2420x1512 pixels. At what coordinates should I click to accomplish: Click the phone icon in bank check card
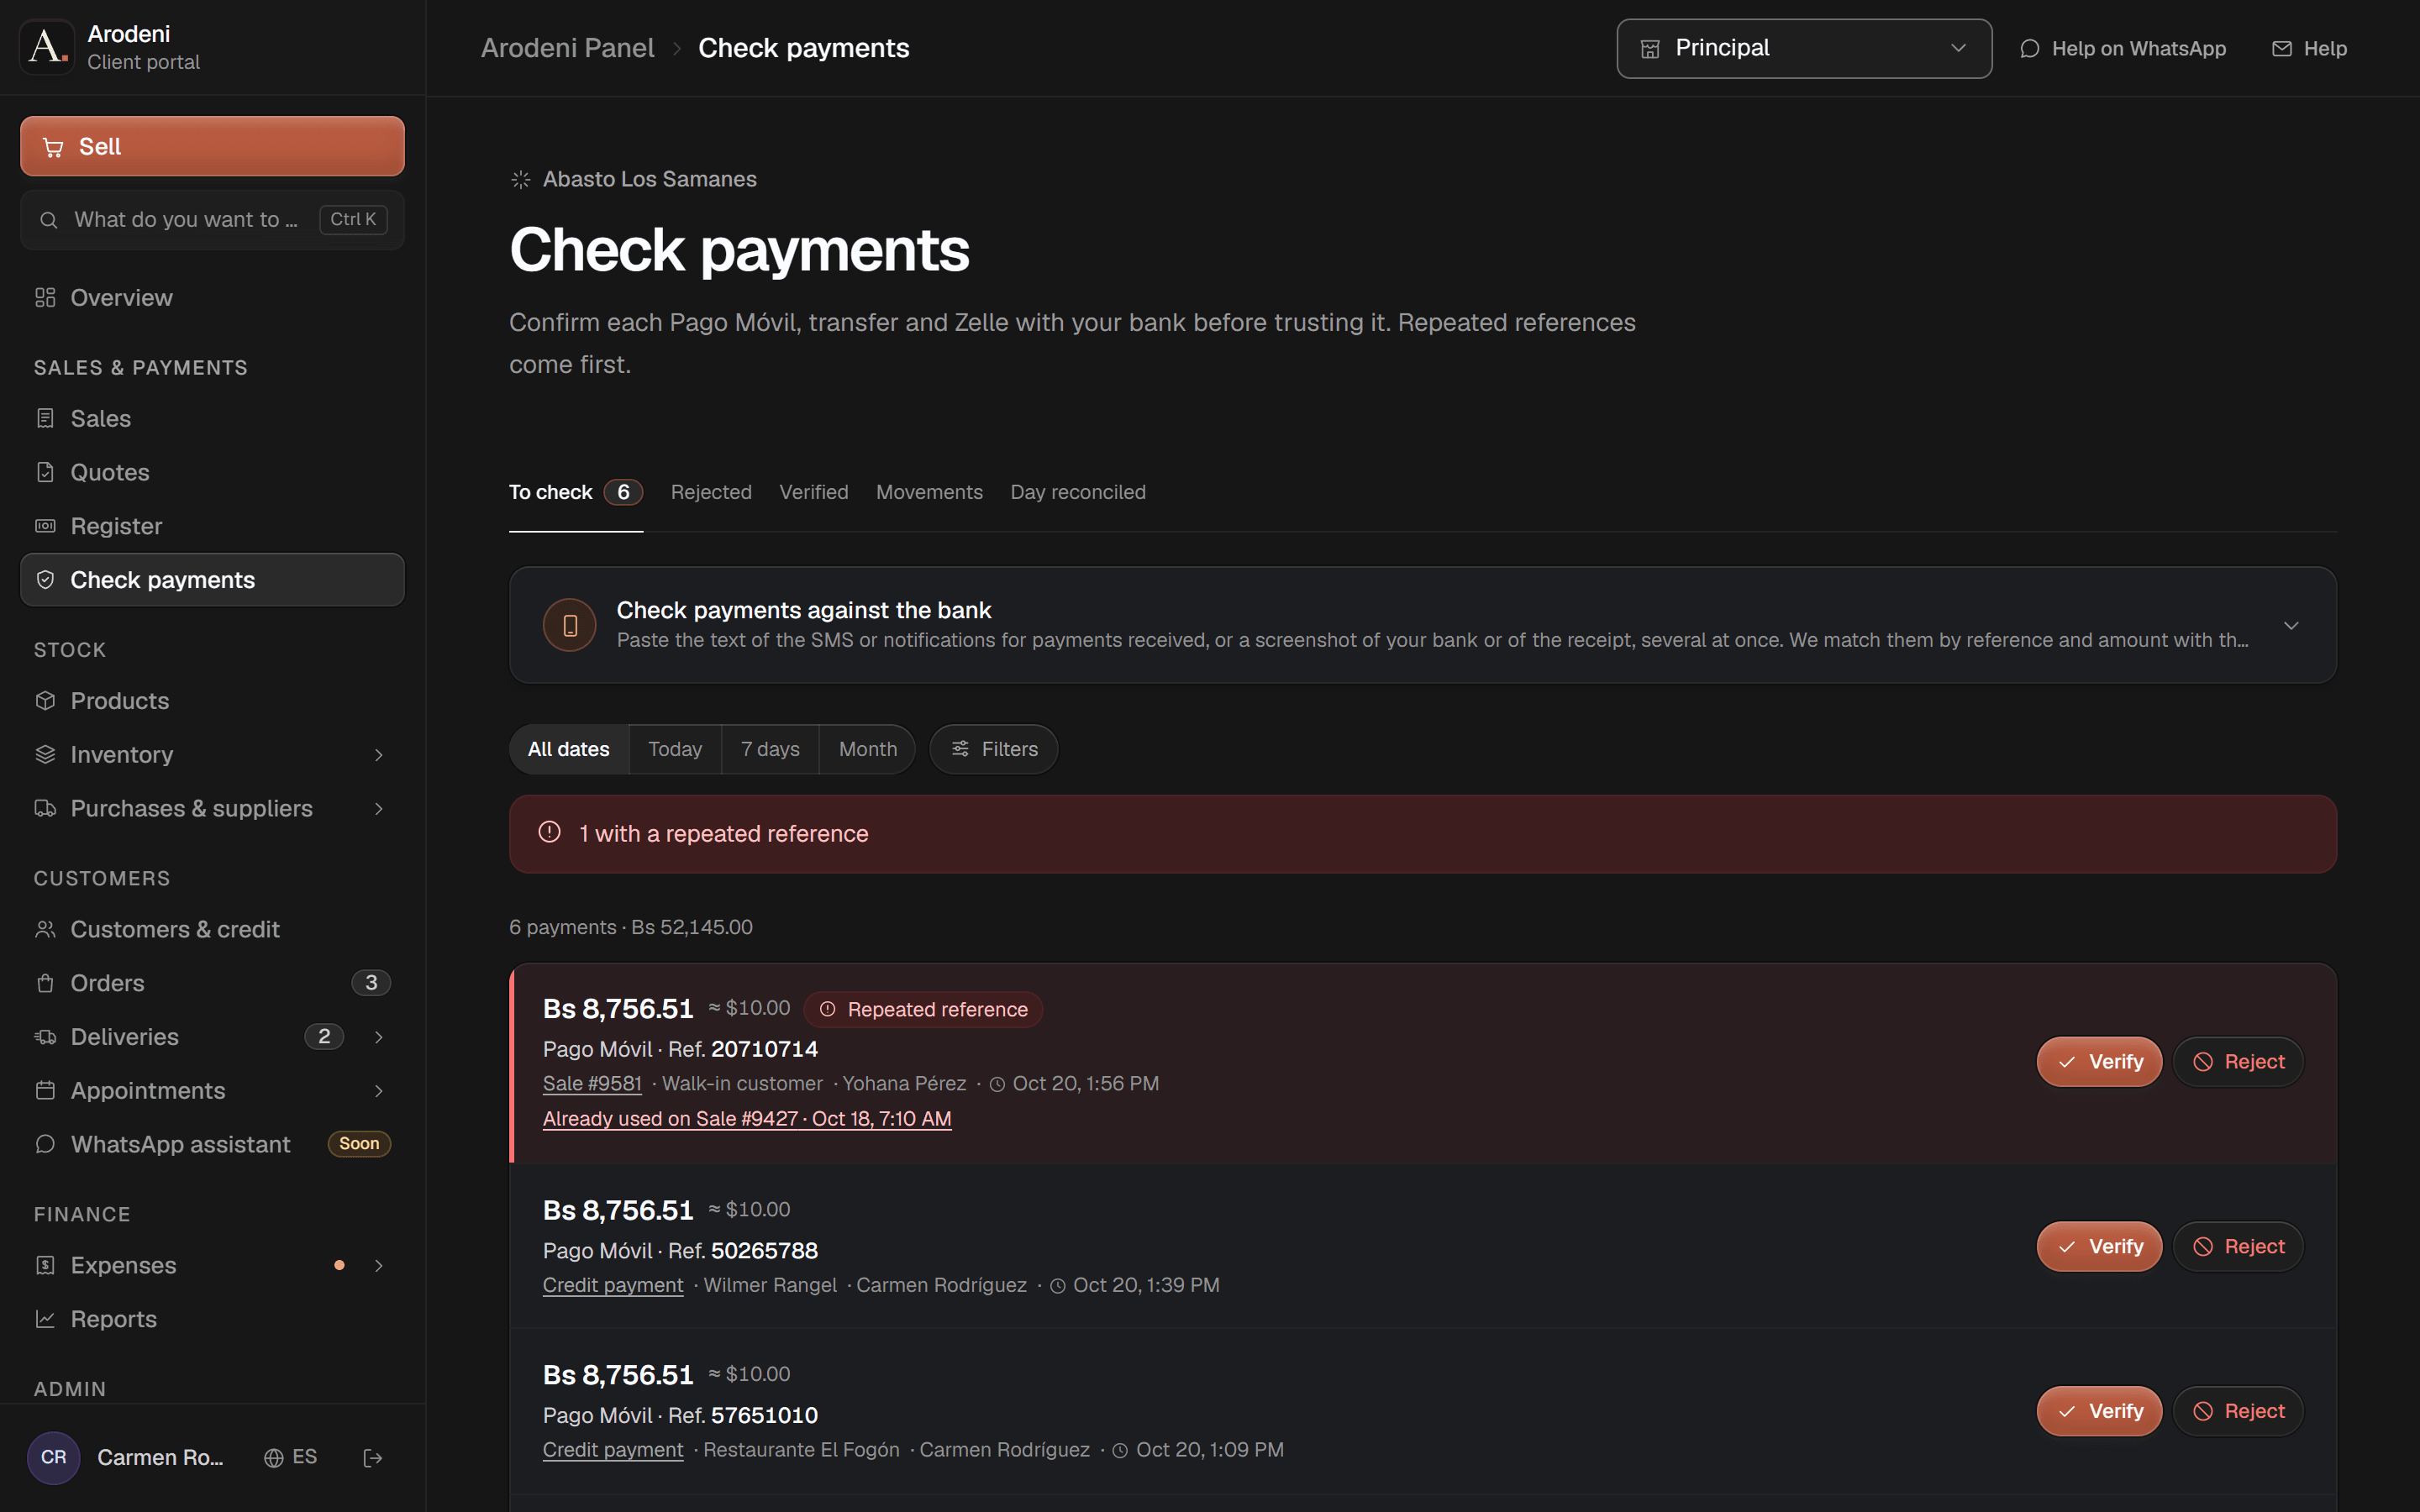click(570, 625)
